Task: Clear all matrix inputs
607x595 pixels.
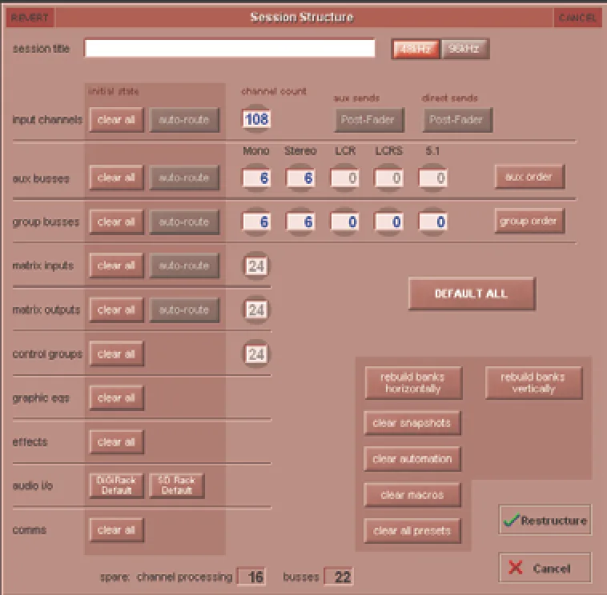Action: point(116,266)
